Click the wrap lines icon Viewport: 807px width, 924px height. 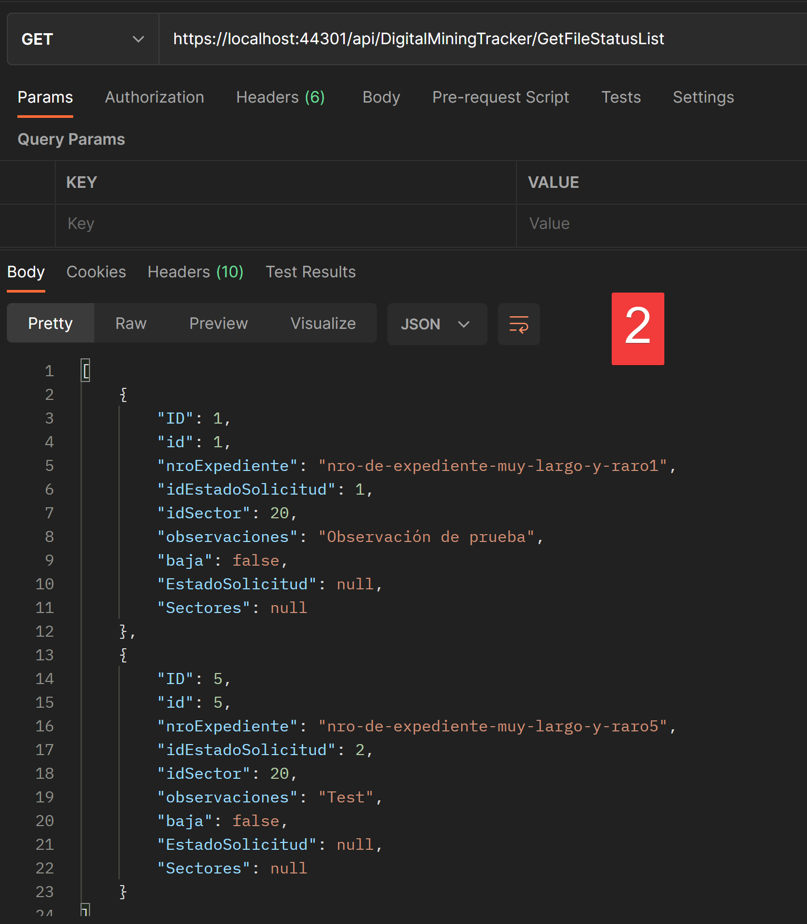point(519,324)
